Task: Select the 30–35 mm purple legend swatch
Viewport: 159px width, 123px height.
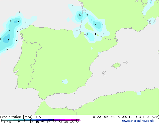Action: point(56,120)
